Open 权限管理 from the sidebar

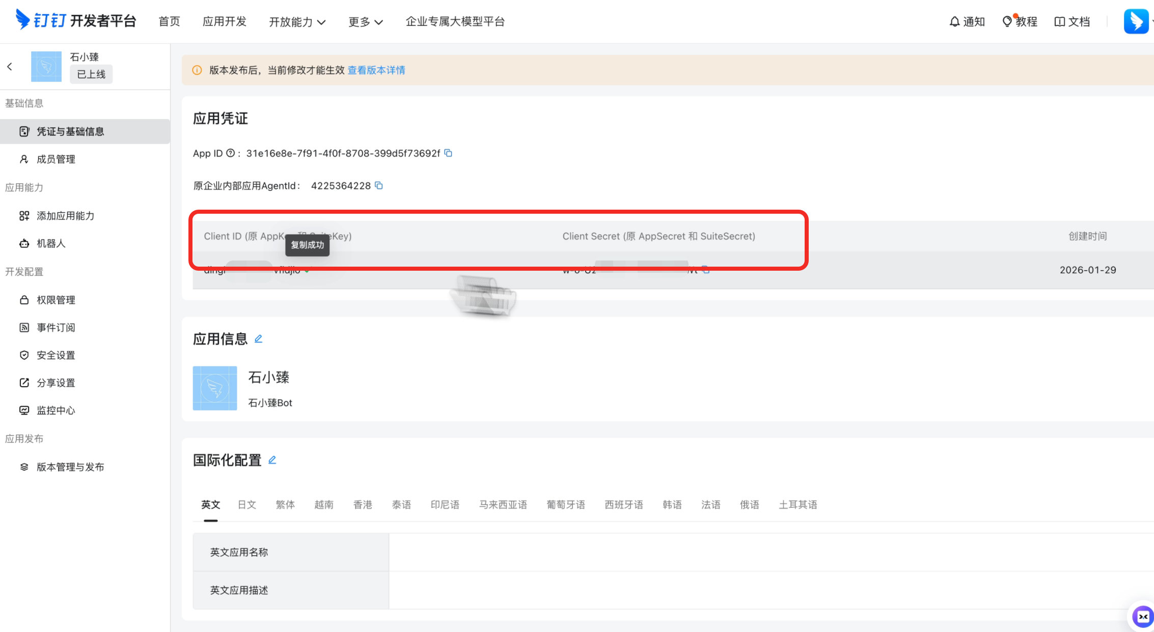tap(56, 300)
